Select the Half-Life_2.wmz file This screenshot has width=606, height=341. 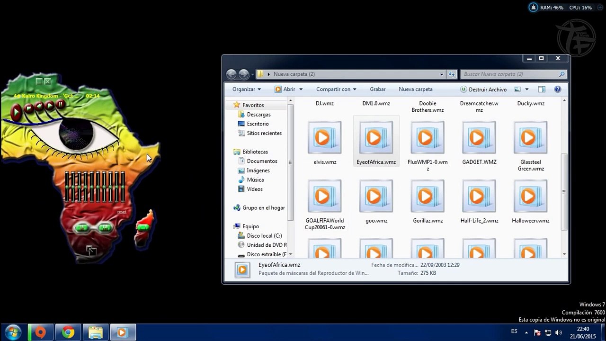(x=479, y=202)
